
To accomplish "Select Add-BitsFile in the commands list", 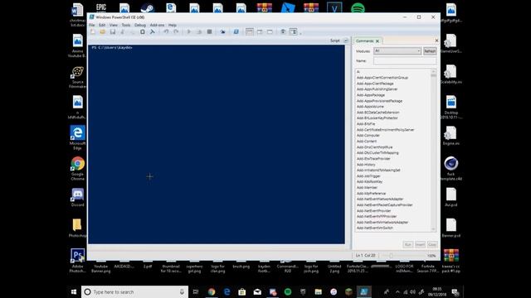I will coord(366,124).
